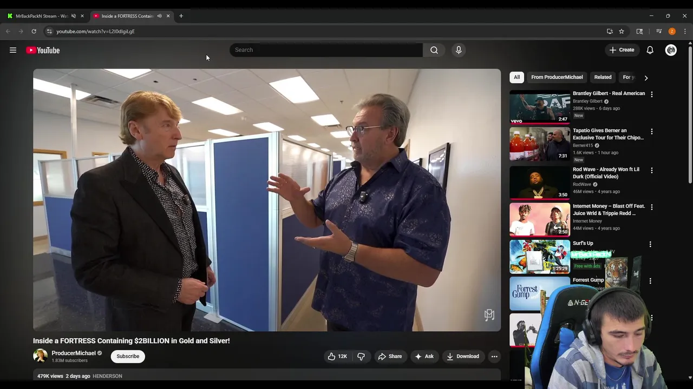Select the All filter chip

coord(517,77)
